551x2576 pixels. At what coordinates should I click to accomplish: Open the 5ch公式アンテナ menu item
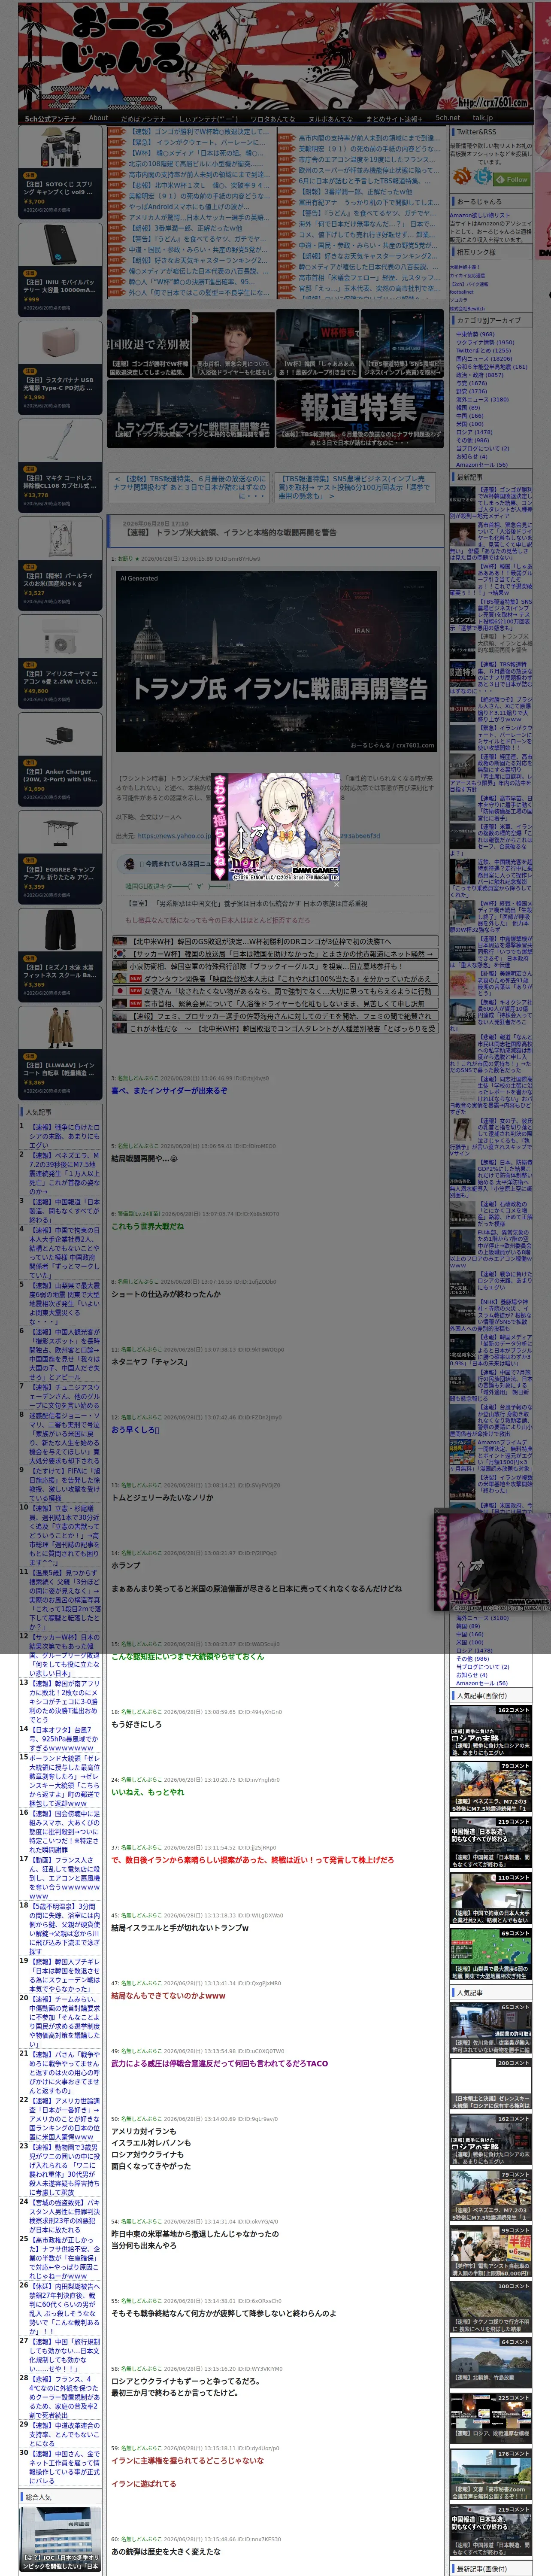[50, 119]
